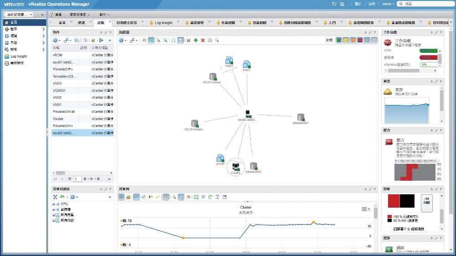Toggle the yellow status filter button
456x256 pixels.
(x=346, y=41)
